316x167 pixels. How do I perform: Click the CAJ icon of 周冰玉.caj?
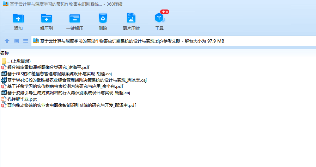tap(4, 80)
